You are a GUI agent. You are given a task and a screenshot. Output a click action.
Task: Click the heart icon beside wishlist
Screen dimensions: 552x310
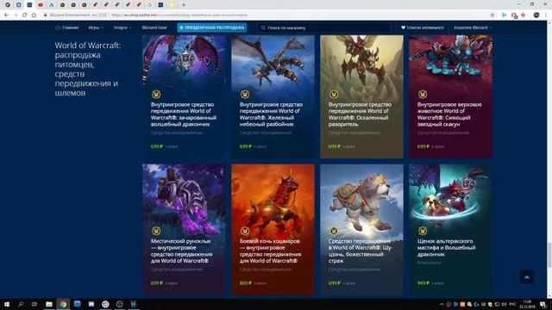coord(403,28)
